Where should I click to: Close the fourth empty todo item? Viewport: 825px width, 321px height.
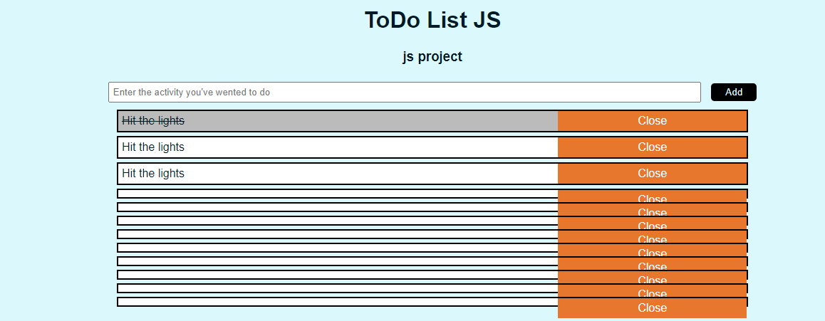coord(653,238)
